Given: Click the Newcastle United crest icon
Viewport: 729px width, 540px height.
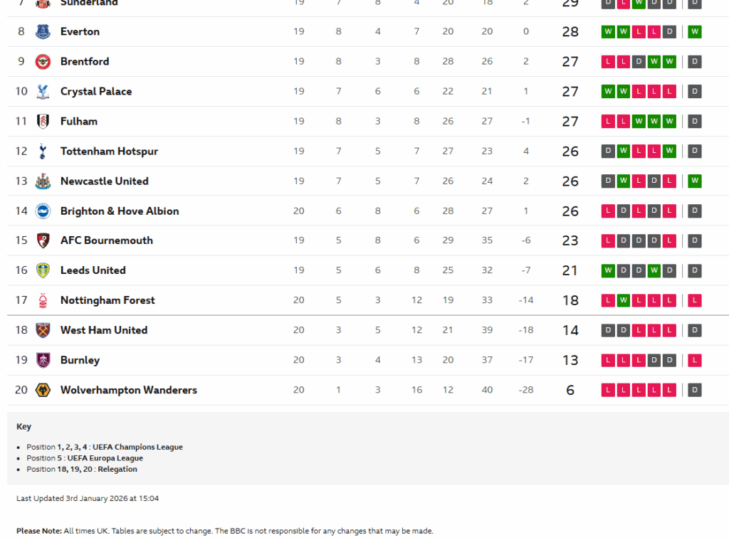Looking at the screenshot, I should (43, 181).
